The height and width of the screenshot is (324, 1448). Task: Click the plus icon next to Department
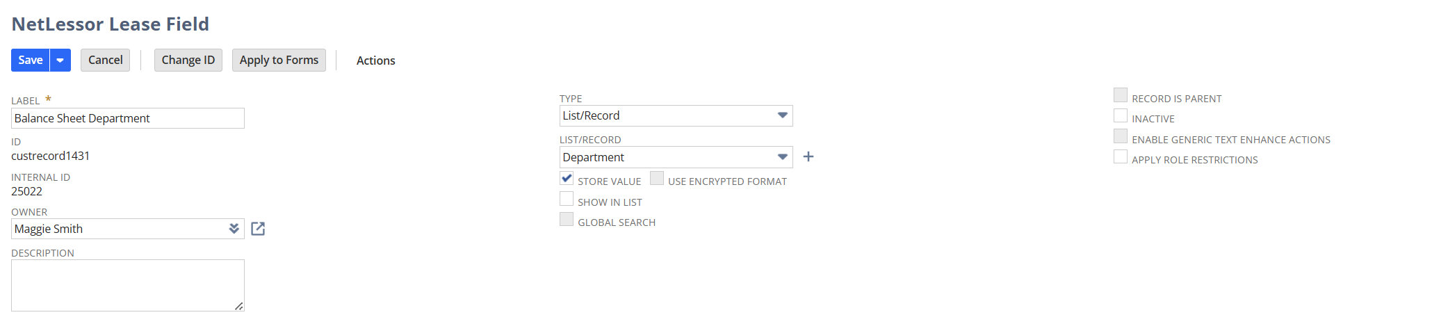[808, 157]
